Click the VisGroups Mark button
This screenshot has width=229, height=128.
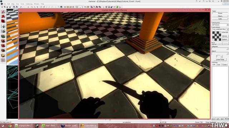point(222,119)
